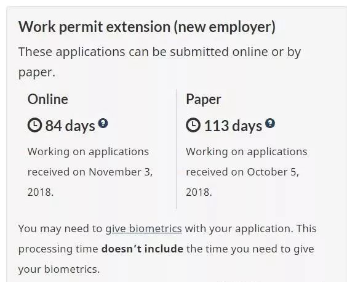347x282 pixels.
Task: Click the 84 days processing time text
Action: pyautogui.click(x=70, y=126)
